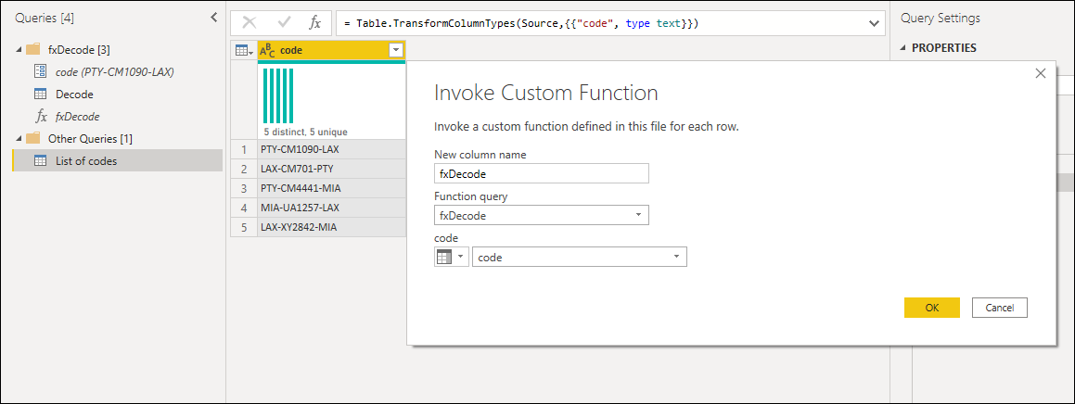Screen dimensions: 1075x404
Task: Click the cancel formula X icon
Action: click(250, 23)
